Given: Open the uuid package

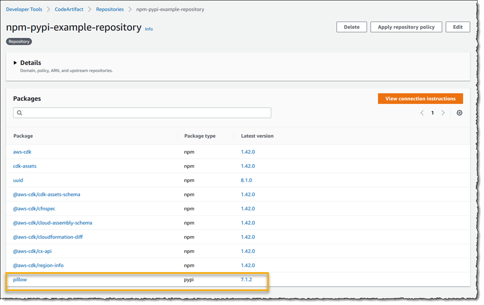Looking at the screenshot, I should coord(18,180).
